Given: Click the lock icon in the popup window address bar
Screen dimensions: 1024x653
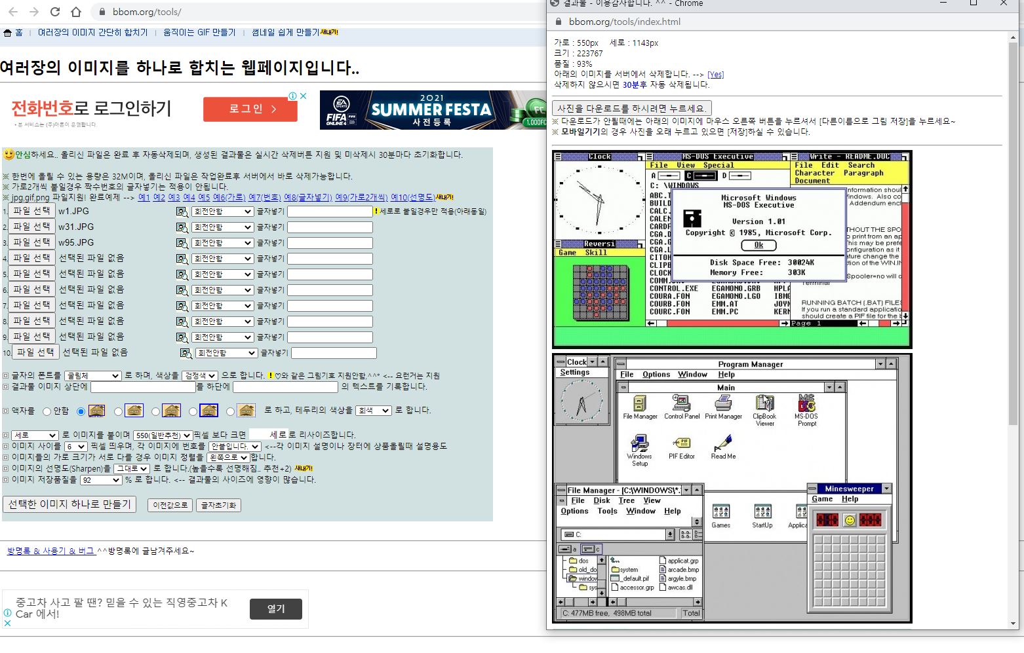Looking at the screenshot, I should pyautogui.click(x=559, y=22).
